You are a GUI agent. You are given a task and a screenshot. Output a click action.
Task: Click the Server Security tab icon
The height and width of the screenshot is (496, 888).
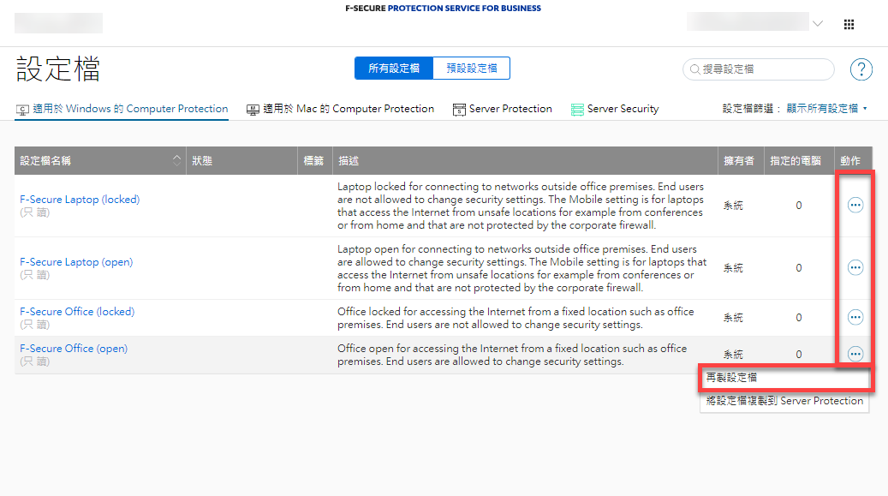coord(577,109)
